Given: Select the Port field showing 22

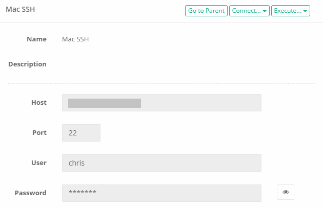Looking at the screenshot, I should click(81, 133).
